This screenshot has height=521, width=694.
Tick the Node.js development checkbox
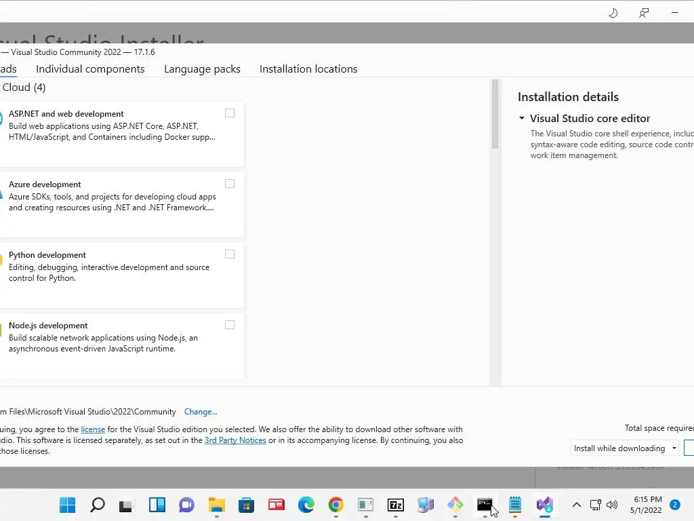(230, 325)
